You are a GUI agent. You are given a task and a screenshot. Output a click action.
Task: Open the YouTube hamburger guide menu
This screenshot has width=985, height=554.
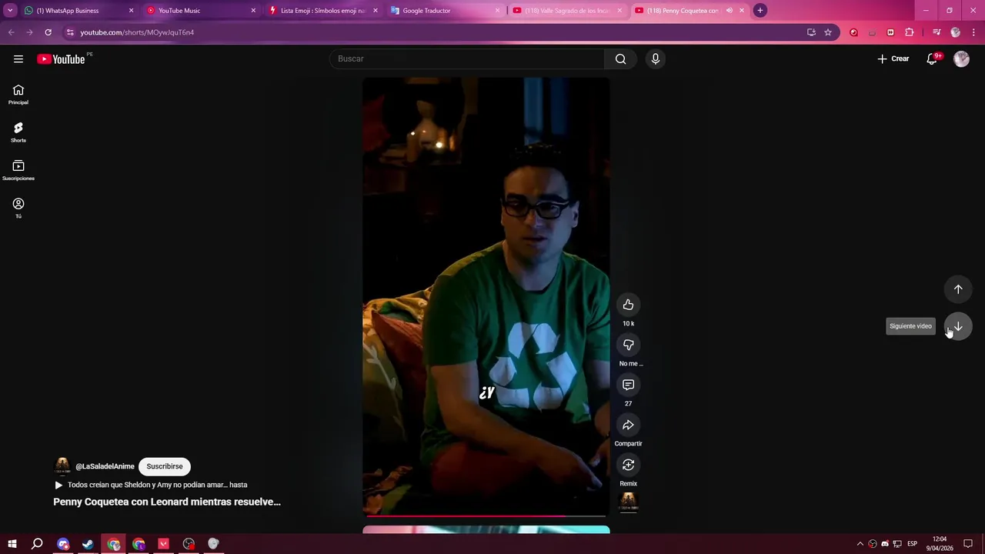click(18, 59)
